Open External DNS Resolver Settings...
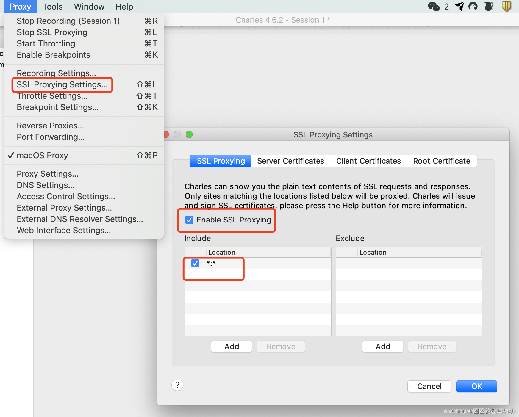The height and width of the screenshot is (417, 519). pyautogui.click(x=84, y=219)
